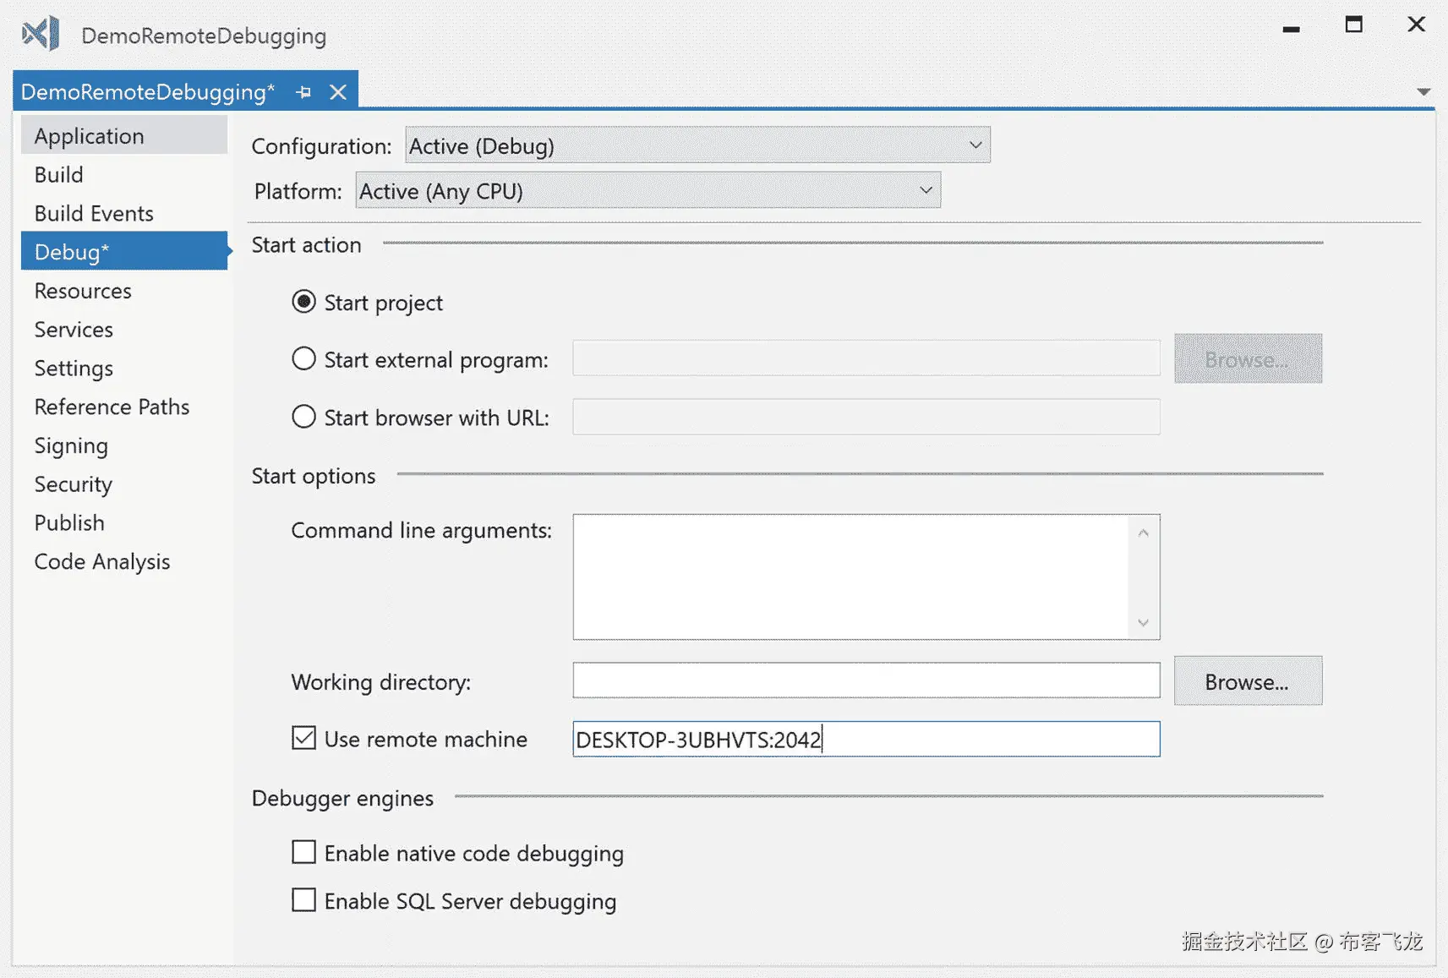Expand the Platform dropdown
This screenshot has height=978, width=1448.
pyautogui.click(x=648, y=190)
